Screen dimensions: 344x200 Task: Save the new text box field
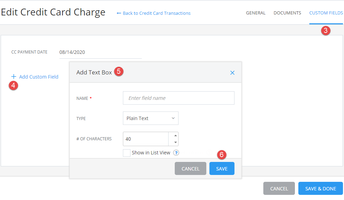point(222,168)
